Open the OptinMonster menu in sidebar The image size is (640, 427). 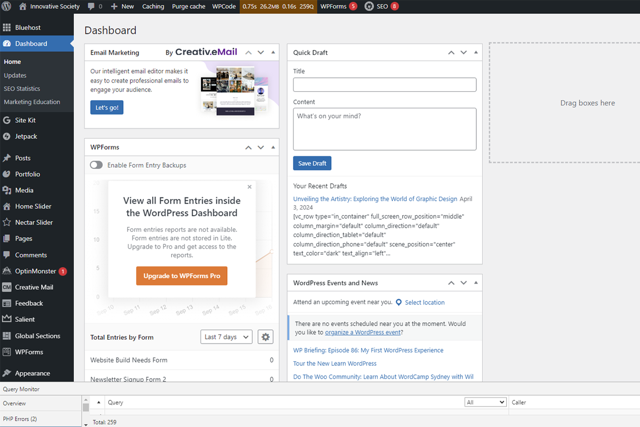coord(35,271)
